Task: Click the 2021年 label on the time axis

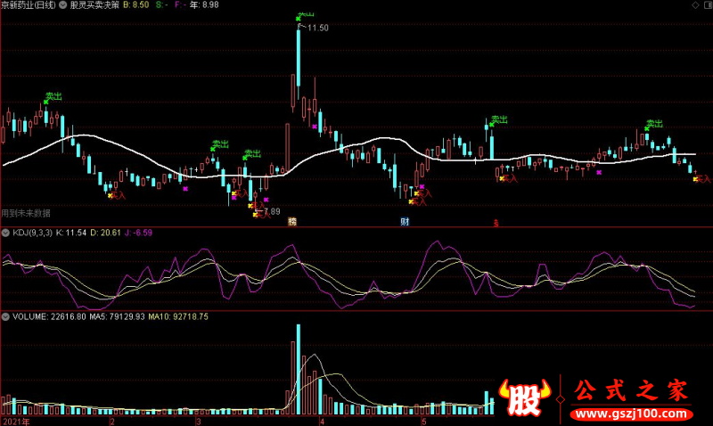Action: (16, 422)
